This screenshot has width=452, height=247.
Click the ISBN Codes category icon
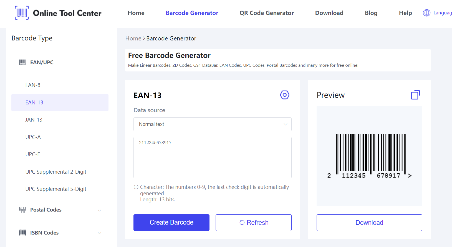[x=22, y=233]
